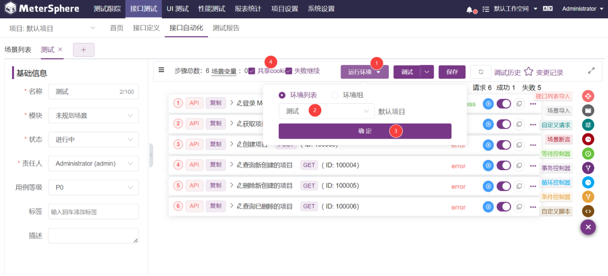This screenshot has width=608, height=276.
Task: Click the 等待控制器 green clock icon
Action: pyautogui.click(x=588, y=153)
